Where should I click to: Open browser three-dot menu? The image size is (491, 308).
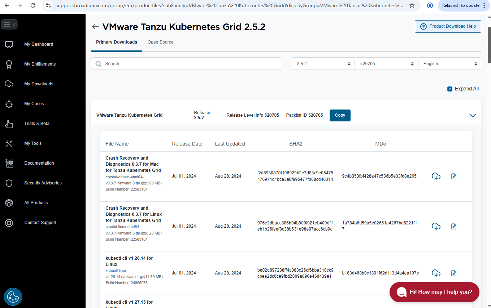[x=484, y=5]
